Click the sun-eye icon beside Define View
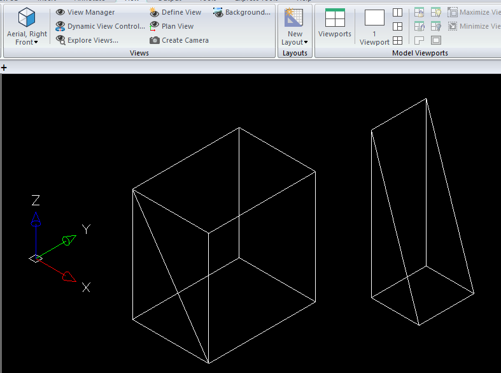 point(154,12)
